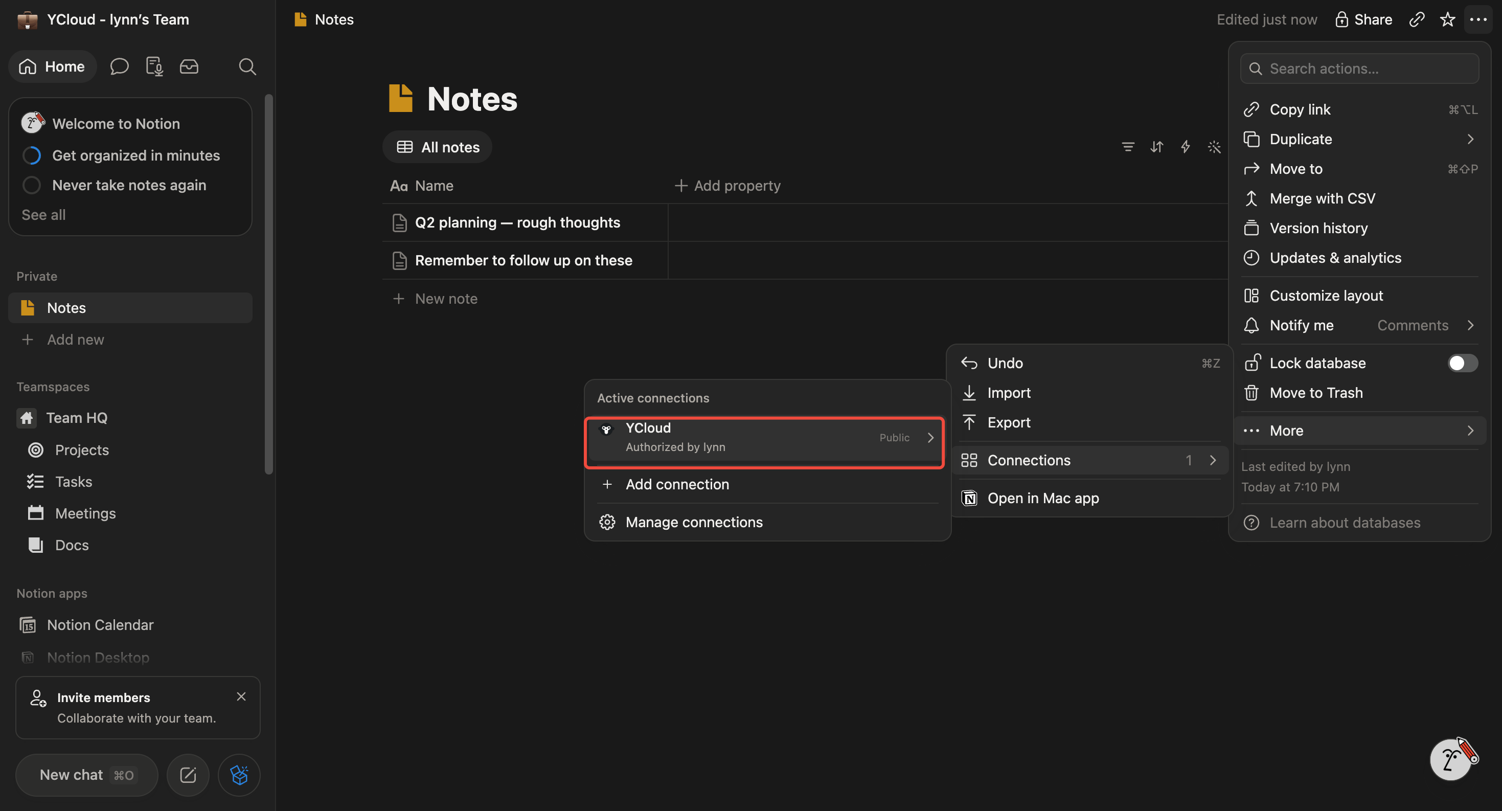
Task: Select Version history in the actions menu
Action: pyautogui.click(x=1359, y=228)
